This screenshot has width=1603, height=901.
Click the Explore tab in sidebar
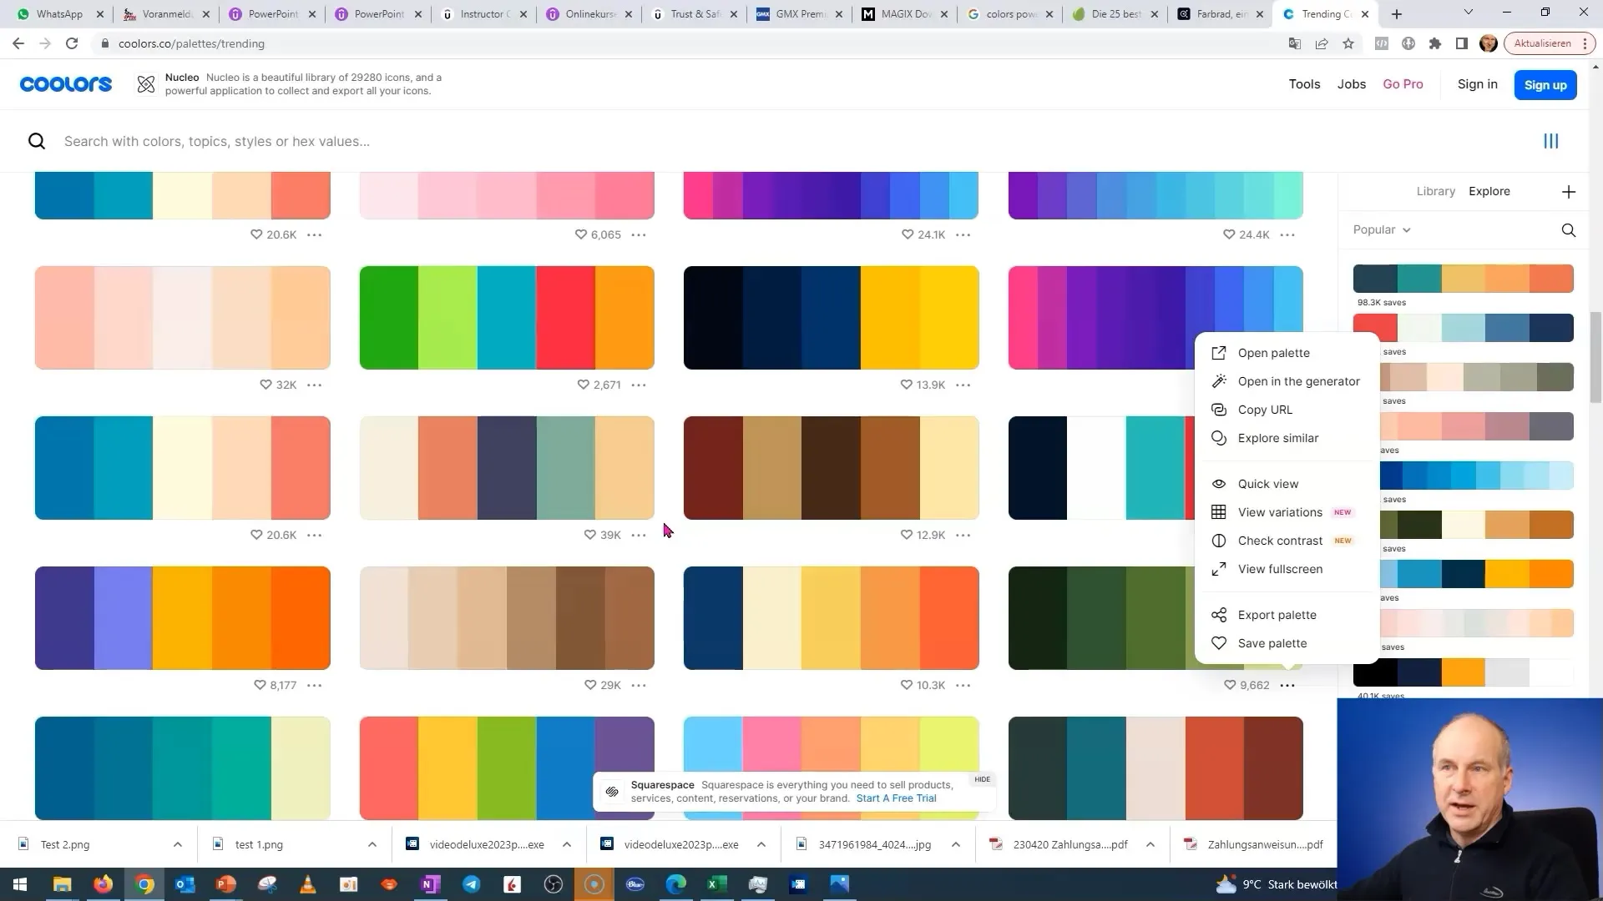click(x=1490, y=190)
